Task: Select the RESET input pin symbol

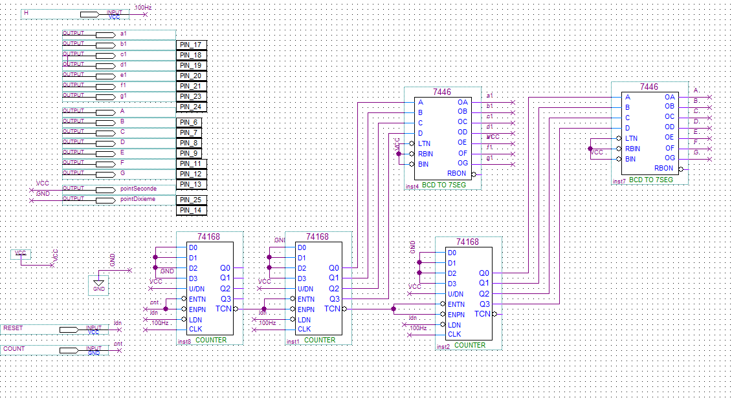Action: [x=78, y=330]
